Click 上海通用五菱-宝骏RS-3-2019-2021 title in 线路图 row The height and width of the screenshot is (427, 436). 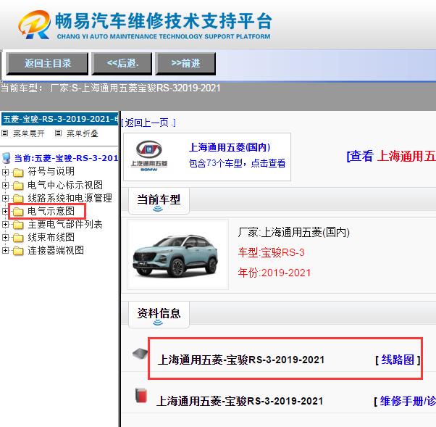coord(241,360)
